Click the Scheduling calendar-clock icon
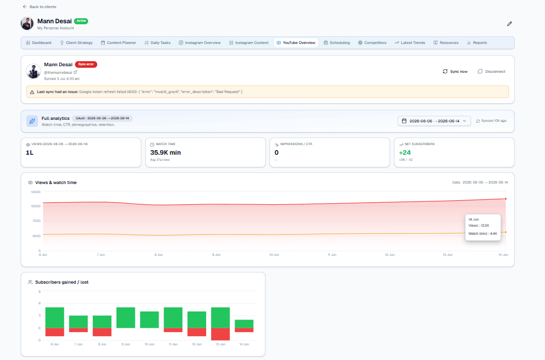 click(326, 42)
